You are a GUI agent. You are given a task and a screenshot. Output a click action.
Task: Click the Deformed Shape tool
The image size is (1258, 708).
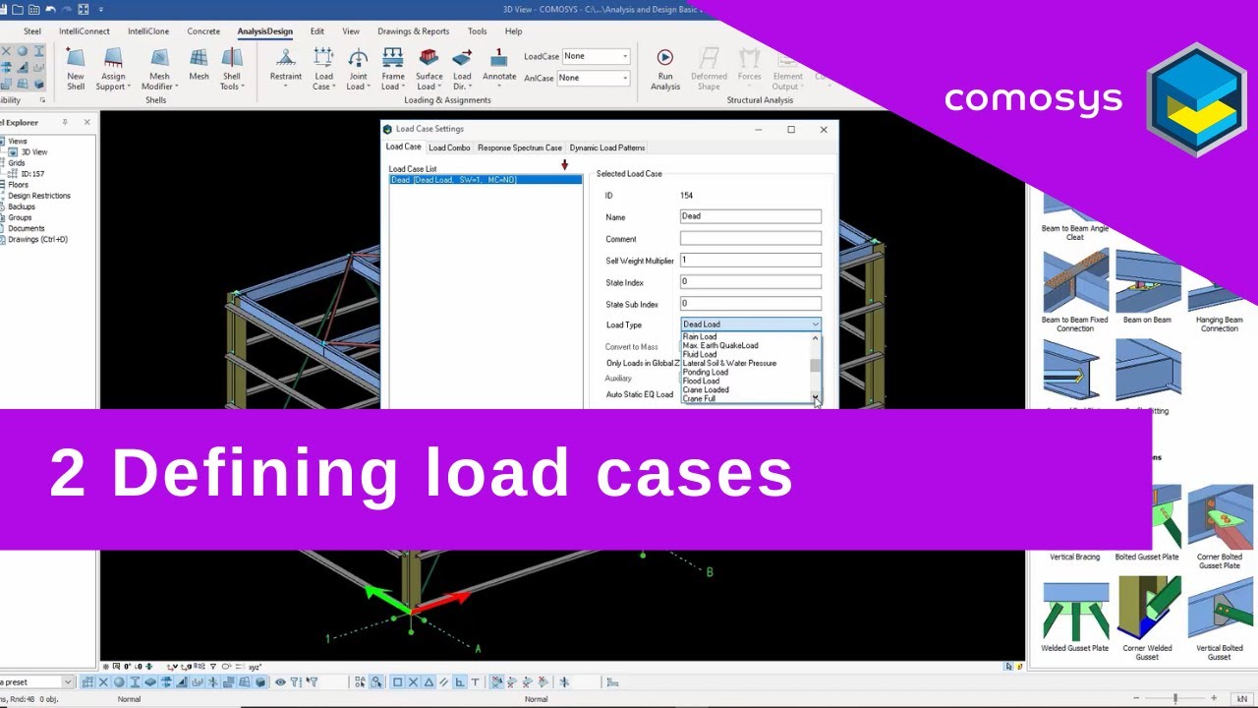(709, 69)
